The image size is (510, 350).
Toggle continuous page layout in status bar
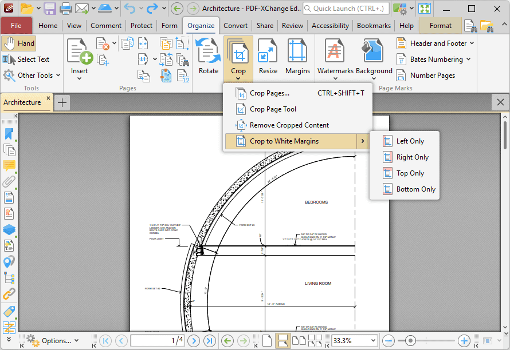pos(283,341)
